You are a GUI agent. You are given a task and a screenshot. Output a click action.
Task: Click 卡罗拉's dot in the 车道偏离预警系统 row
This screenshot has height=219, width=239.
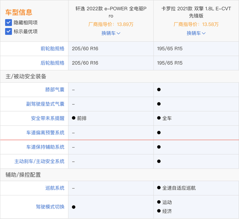coord(159,133)
